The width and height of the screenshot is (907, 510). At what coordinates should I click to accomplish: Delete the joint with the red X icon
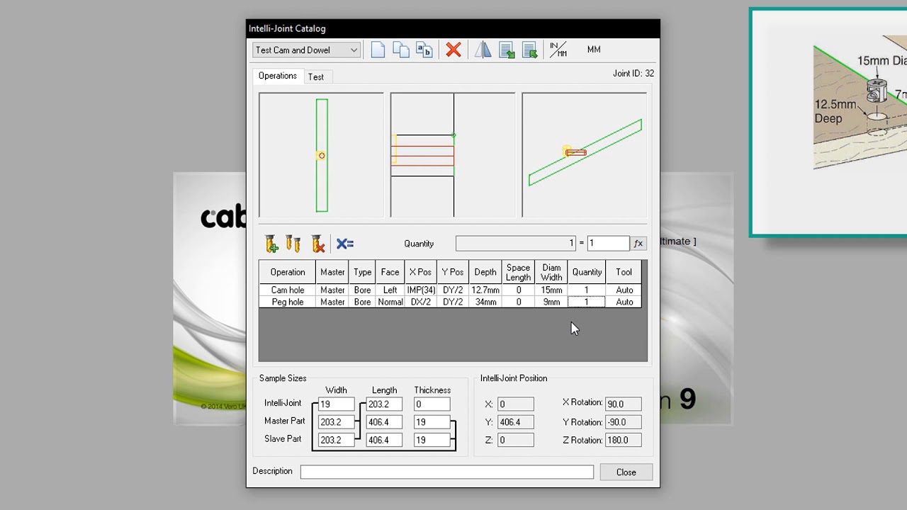coord(453,50)
